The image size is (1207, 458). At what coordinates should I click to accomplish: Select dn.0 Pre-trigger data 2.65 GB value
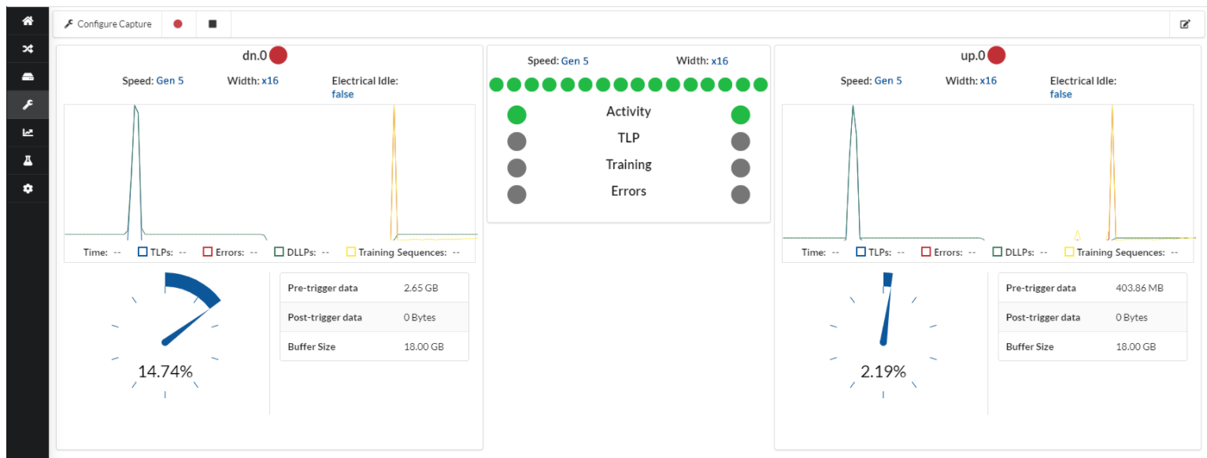420,288
